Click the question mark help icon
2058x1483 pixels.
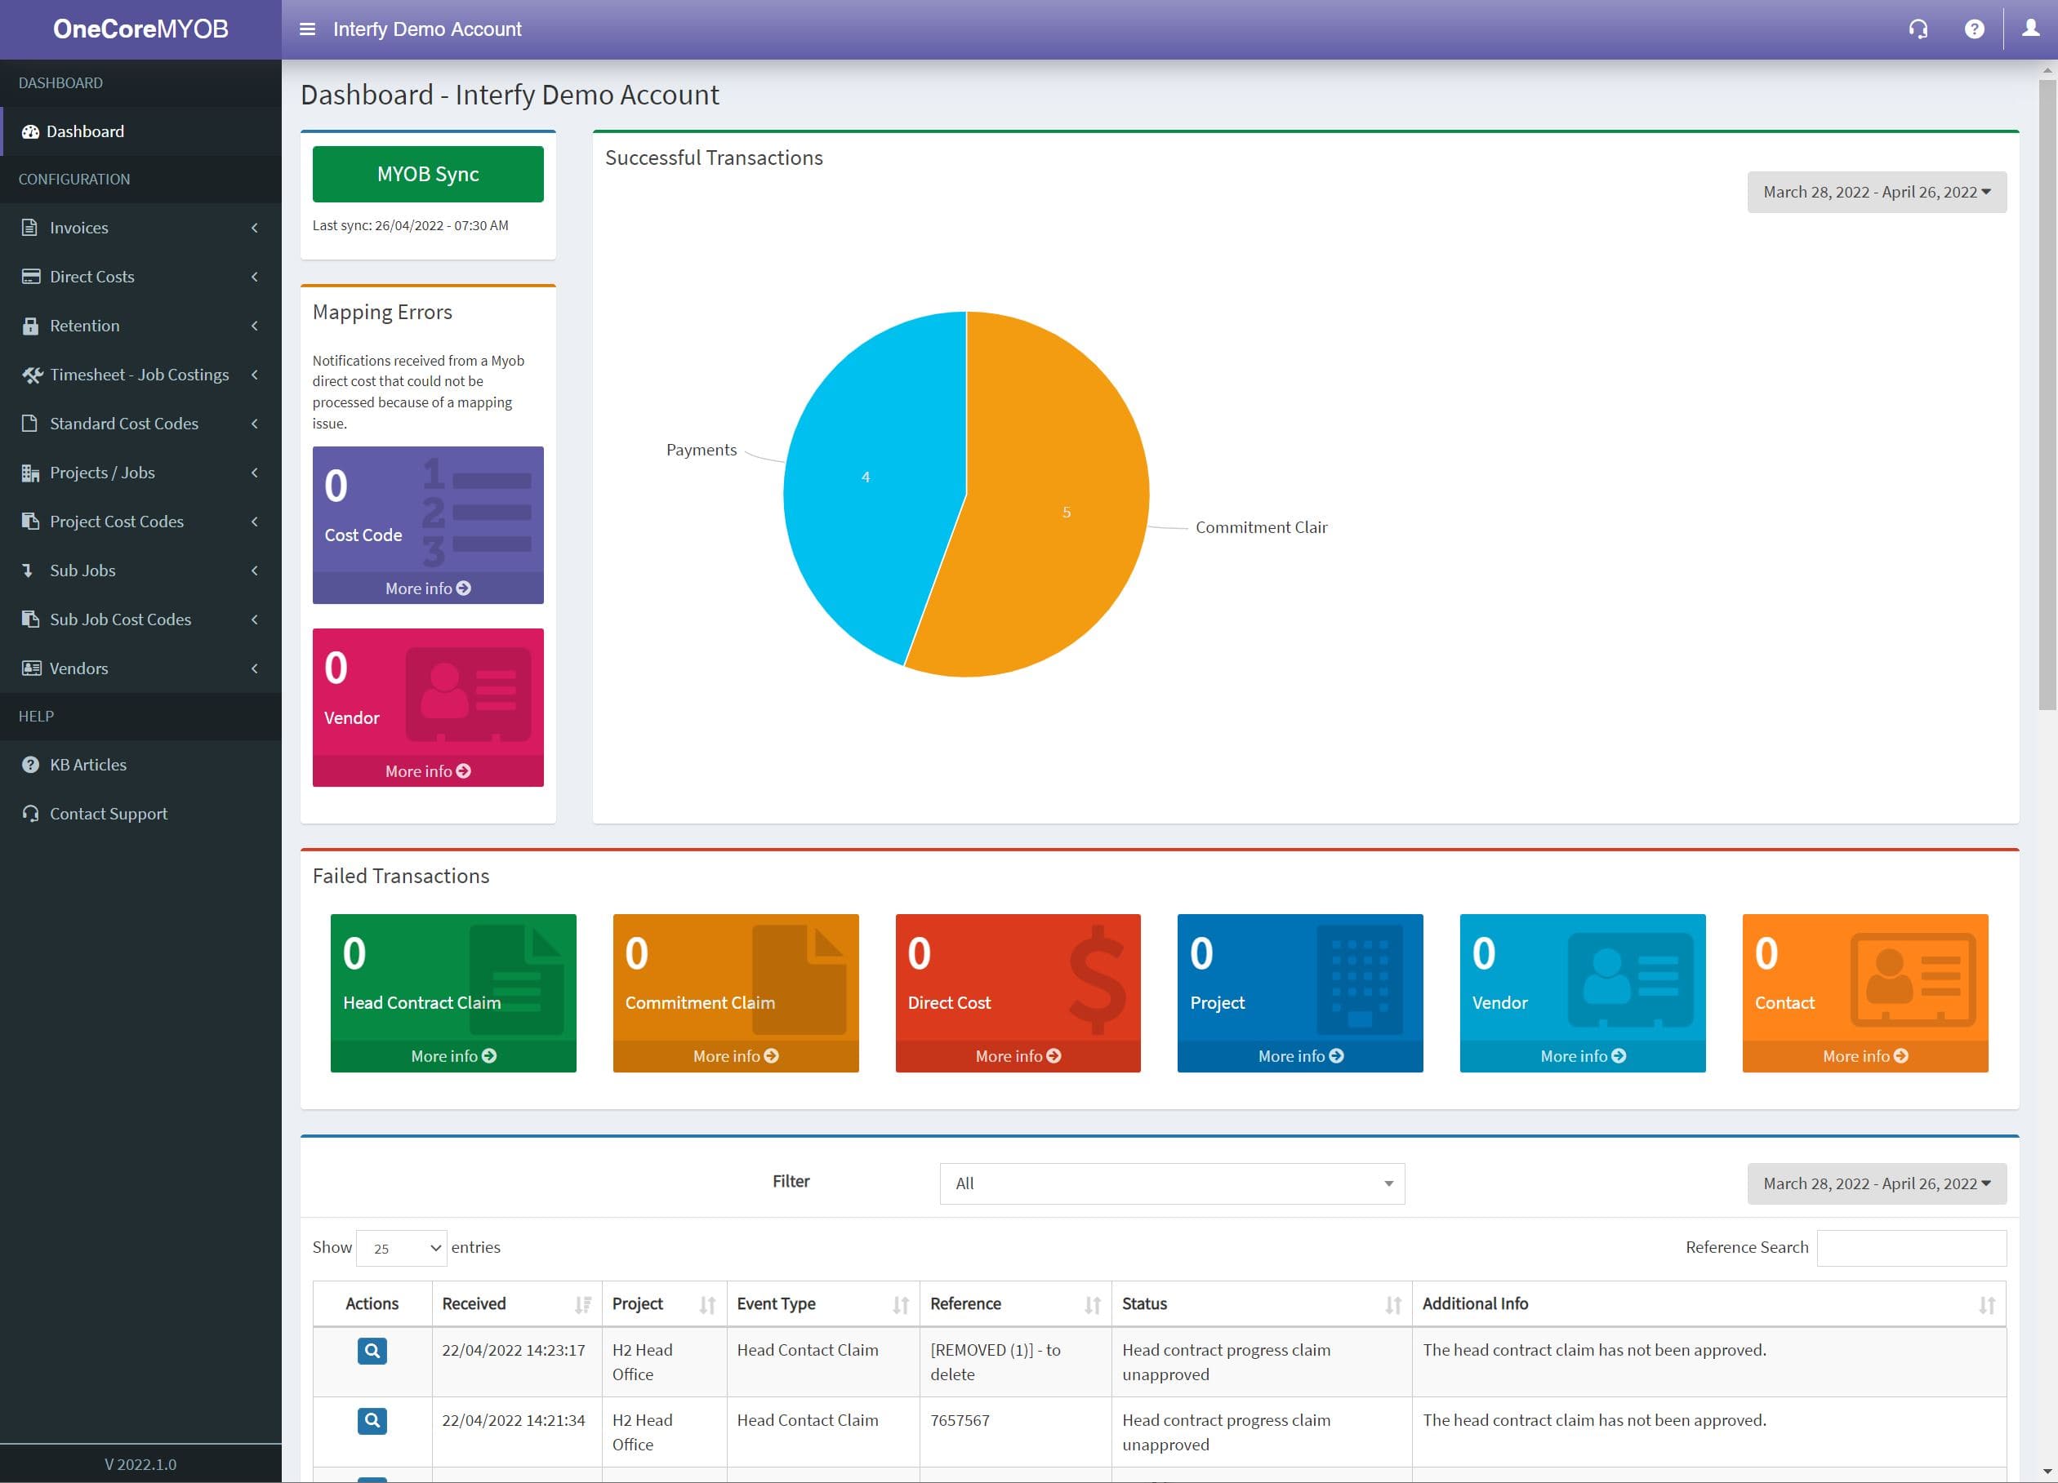pos(1974,29)
